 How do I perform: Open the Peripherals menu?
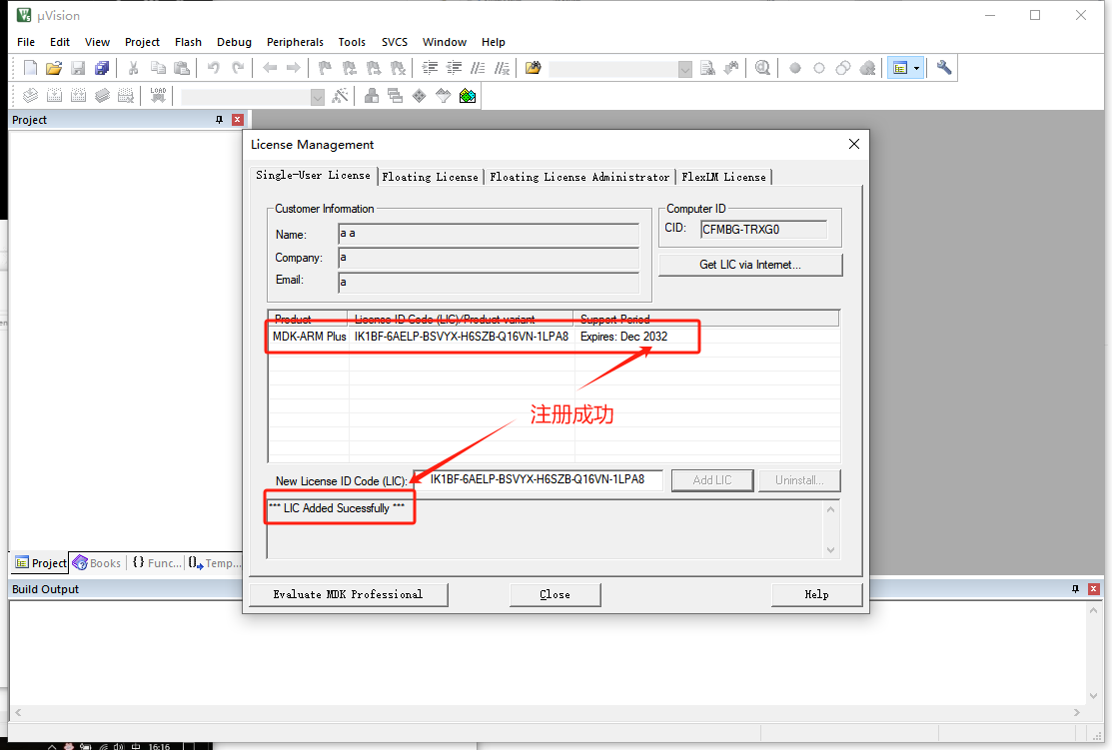(x=295, y=42)
